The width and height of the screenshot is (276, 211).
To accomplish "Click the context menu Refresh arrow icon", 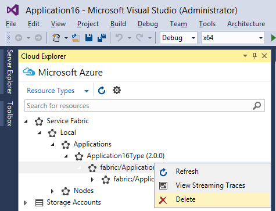I will tap(163, 172).
